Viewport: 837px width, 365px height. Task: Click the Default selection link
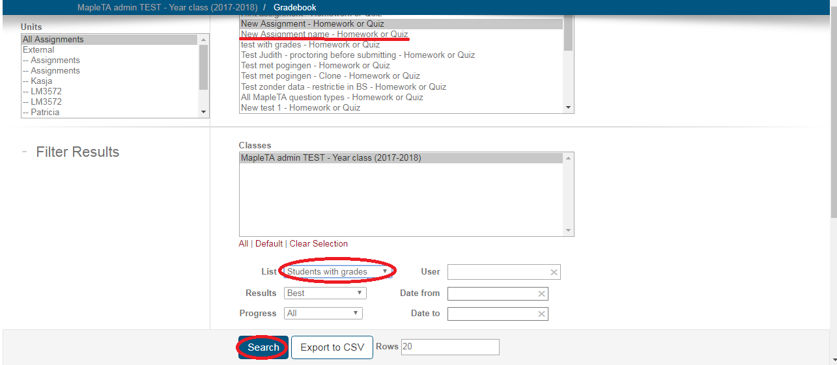click(268, 244)
